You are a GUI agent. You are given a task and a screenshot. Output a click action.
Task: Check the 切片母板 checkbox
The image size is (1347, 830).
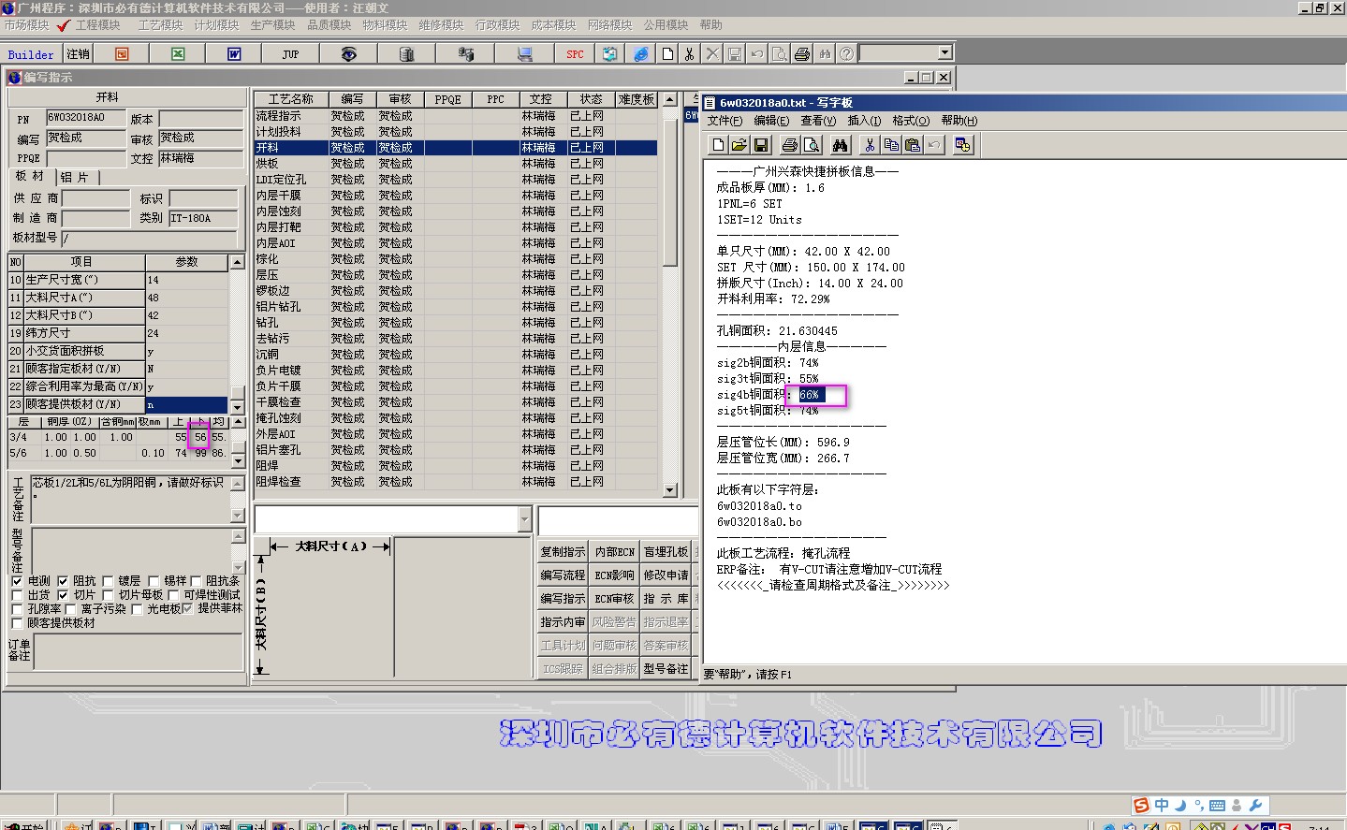[x=108, y=595]
